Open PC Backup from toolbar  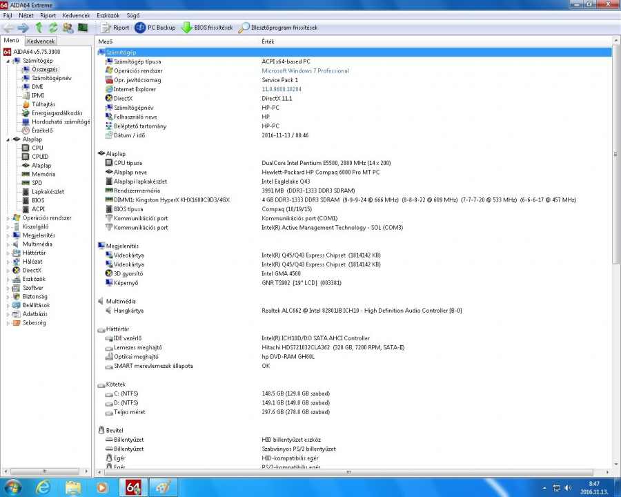[155, 28]
